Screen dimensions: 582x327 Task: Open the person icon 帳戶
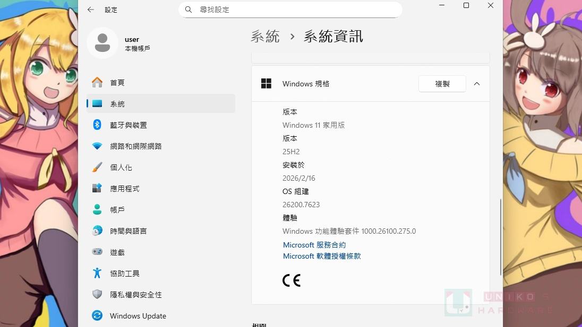[97, 209]
